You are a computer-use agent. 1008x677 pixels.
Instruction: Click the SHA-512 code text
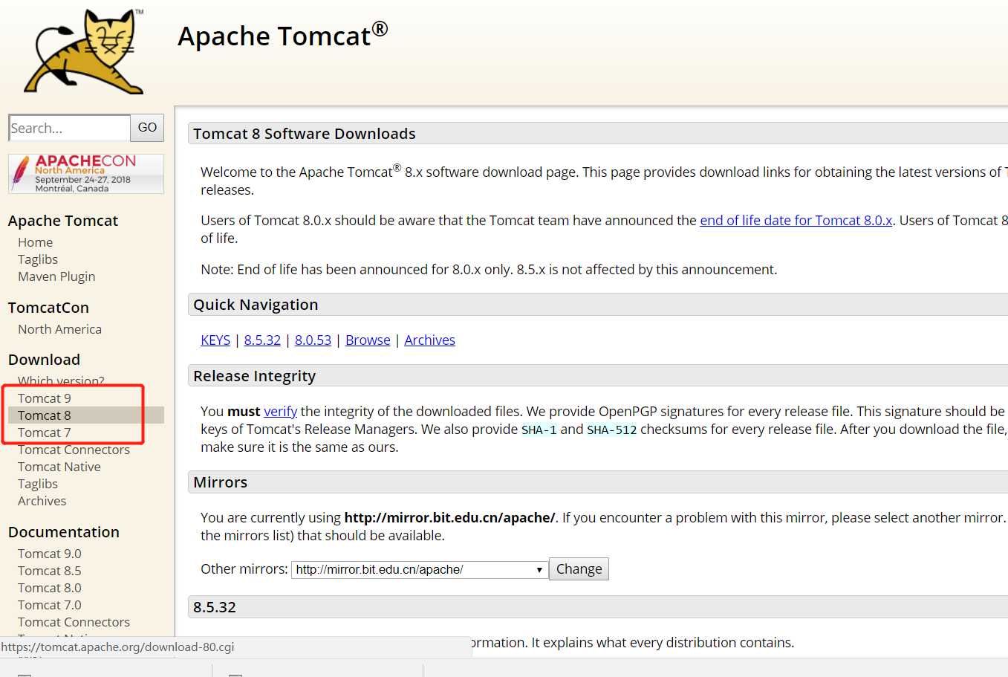[611, 430]
